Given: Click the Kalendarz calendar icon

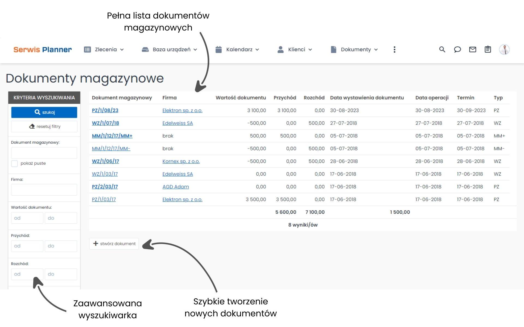Looking at the screenshot, I should tap(219, 49).
